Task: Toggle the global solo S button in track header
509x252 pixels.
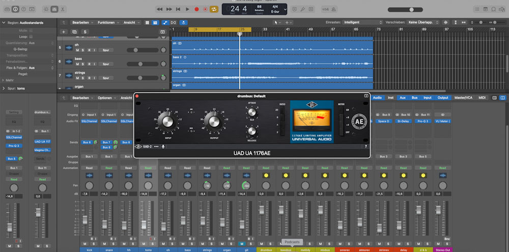Action: [x=85, y=32]
